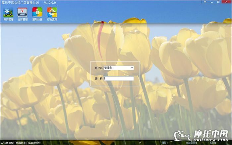Close the application window

click(x=226, y=2)
